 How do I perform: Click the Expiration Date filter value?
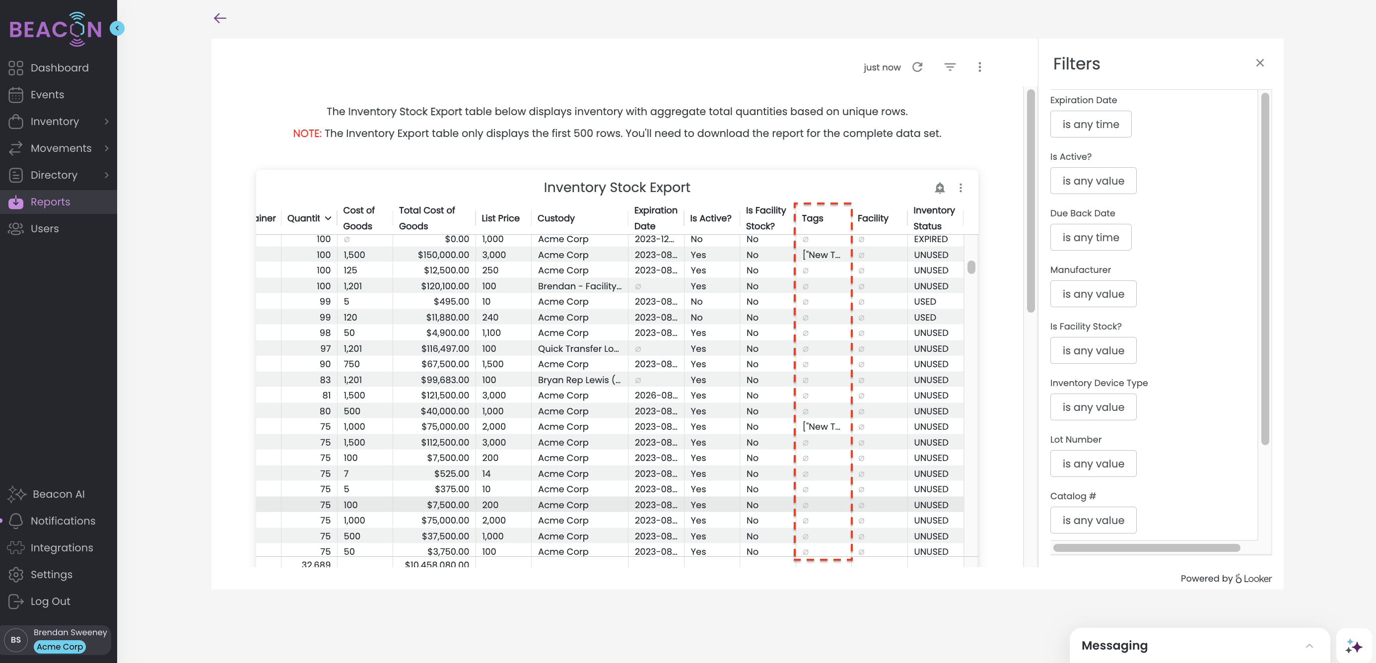pos(1090,125)
